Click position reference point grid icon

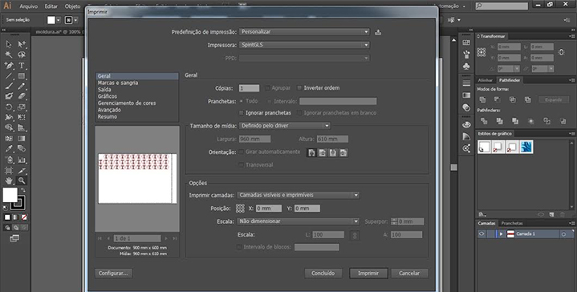tap(240, 209)
